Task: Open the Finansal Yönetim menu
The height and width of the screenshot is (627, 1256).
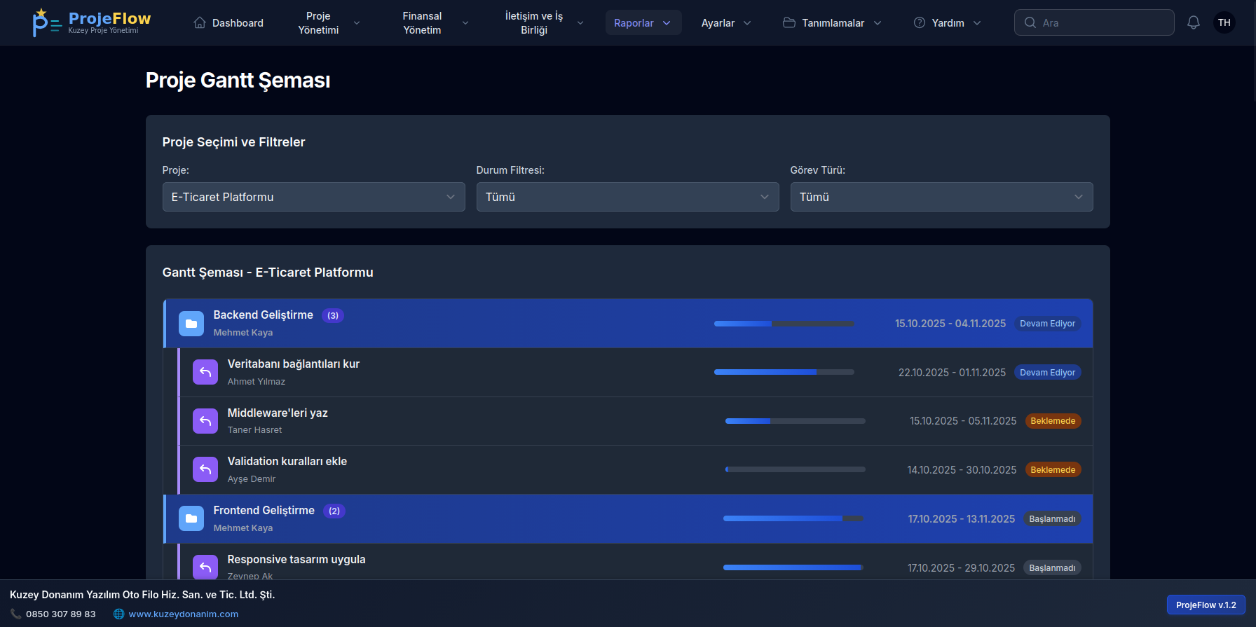Action: pos(435,23)
